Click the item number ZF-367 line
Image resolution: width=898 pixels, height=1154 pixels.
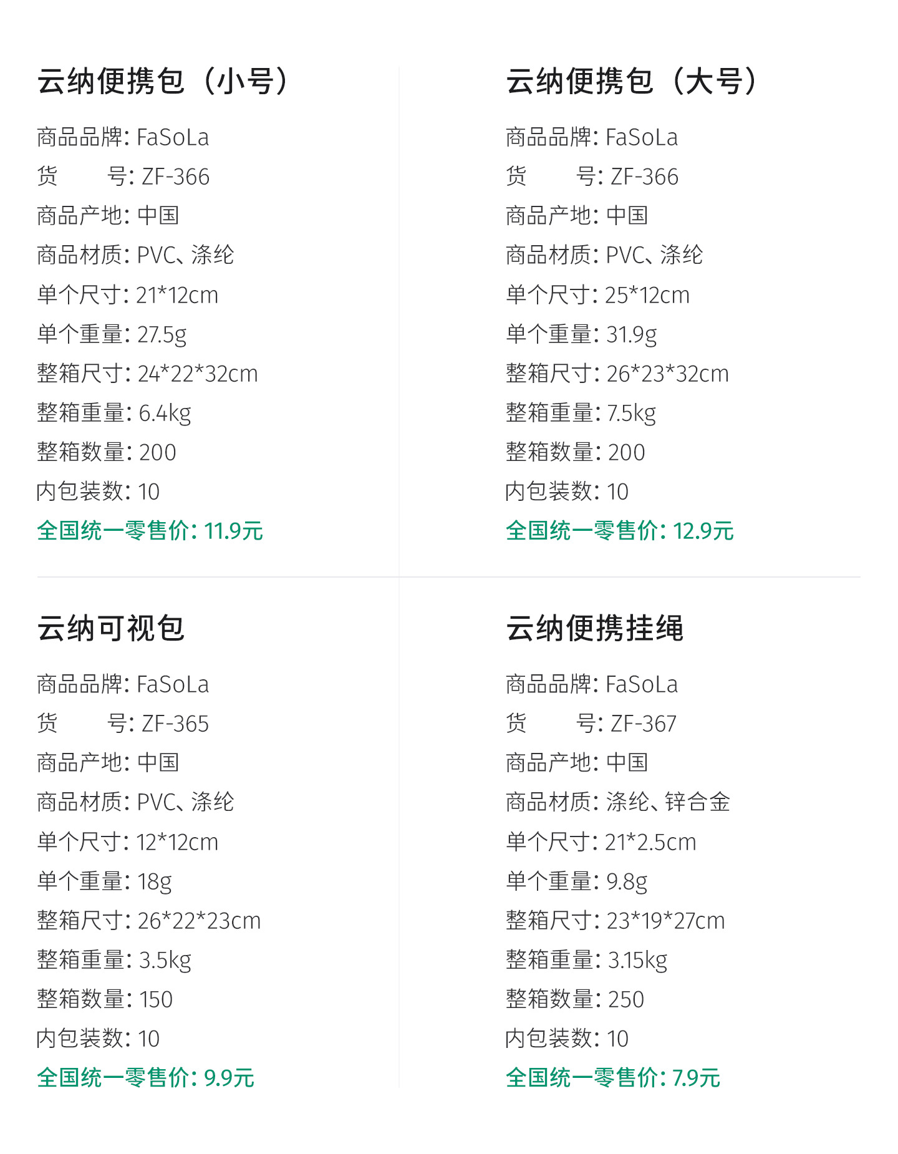click(x=591, y=724)
